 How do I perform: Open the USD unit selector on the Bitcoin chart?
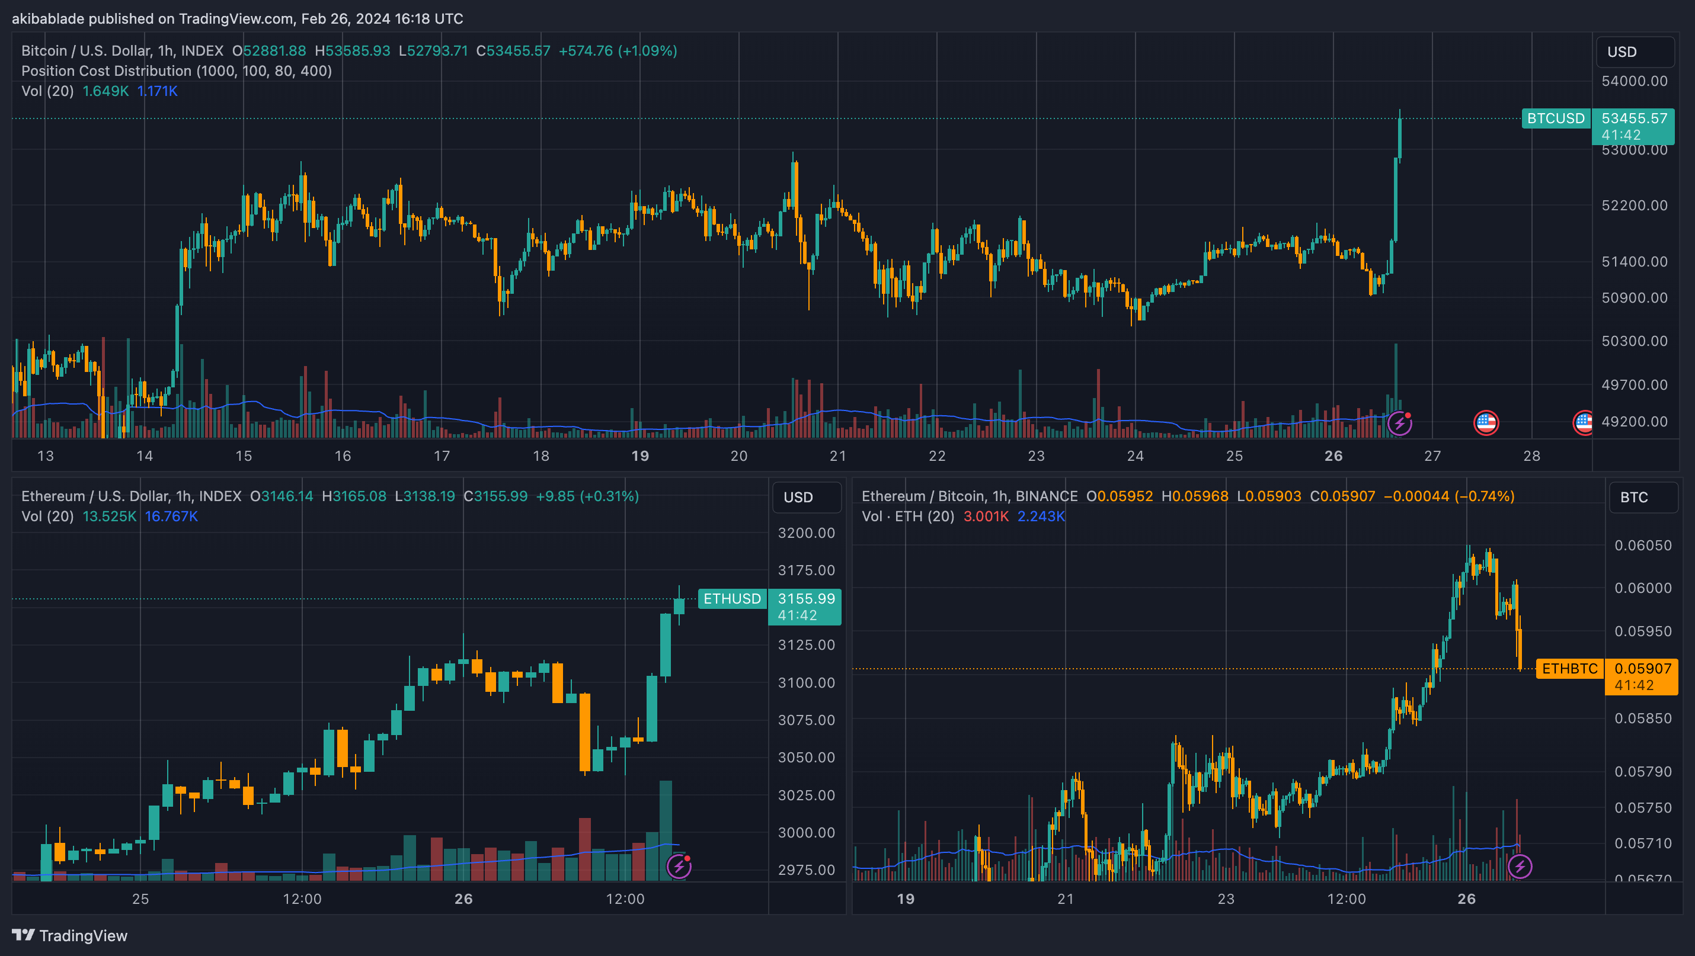[1635, 52]
